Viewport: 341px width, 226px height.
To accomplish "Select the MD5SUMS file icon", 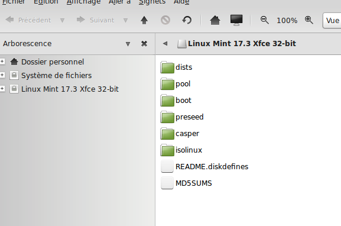I will tap(167, 183).
